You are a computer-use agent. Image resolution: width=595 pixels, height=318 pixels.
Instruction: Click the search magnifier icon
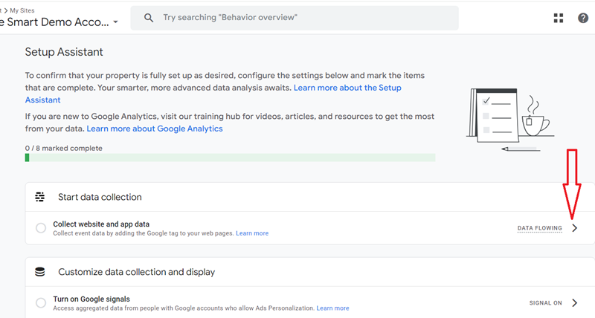tap(149, 18)
